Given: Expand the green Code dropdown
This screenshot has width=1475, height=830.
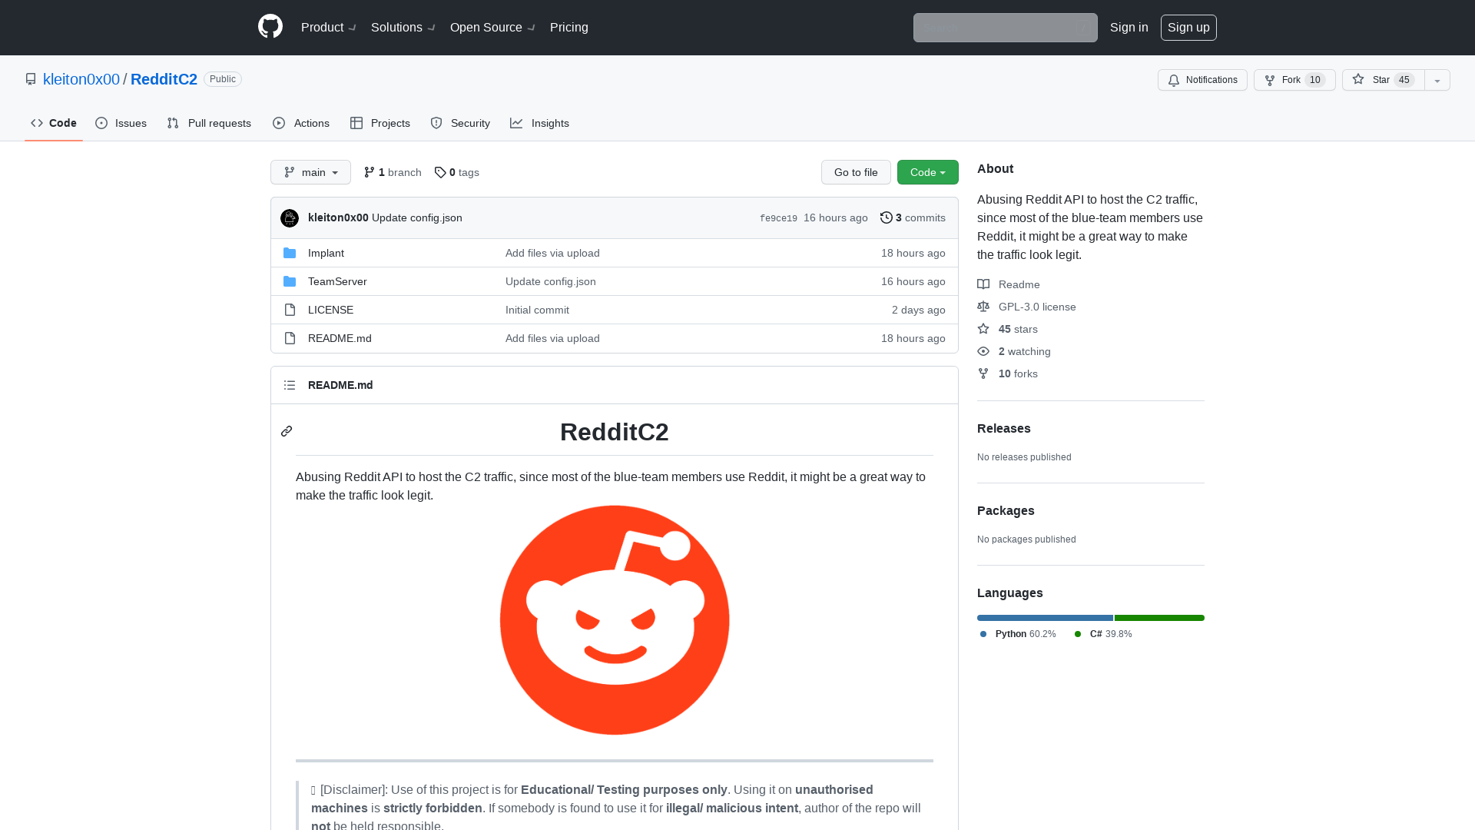Looking at the screenshot, I should click(x=927, y=172).
